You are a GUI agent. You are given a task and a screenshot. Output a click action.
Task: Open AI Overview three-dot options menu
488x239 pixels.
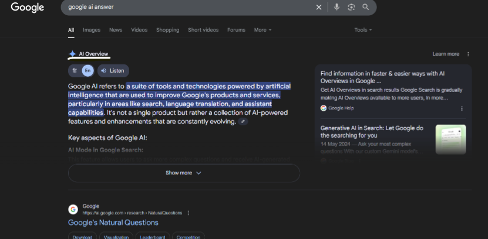tap(469, 54)
